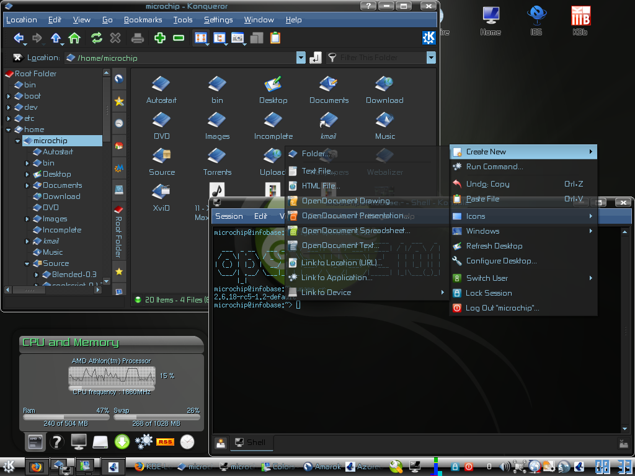635x476 pixels.
Task: Select Refresh Desktop in context menu
Action: point(523,245)
